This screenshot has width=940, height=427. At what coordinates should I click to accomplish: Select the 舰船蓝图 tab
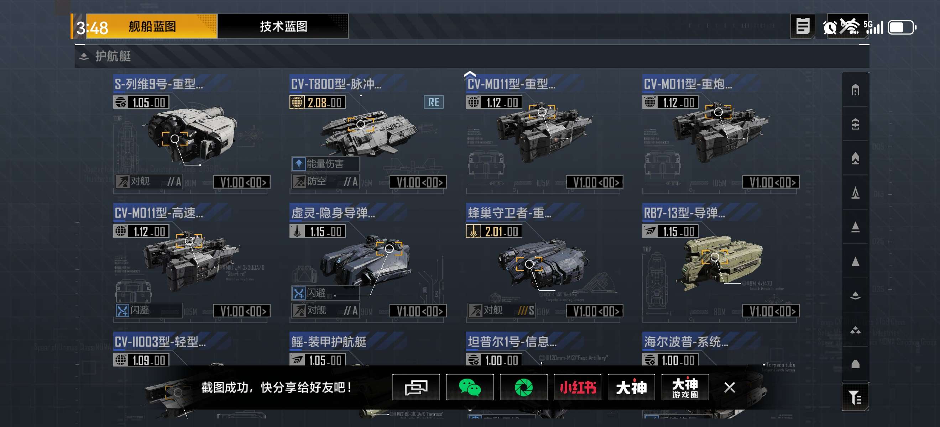click(152, 26)
